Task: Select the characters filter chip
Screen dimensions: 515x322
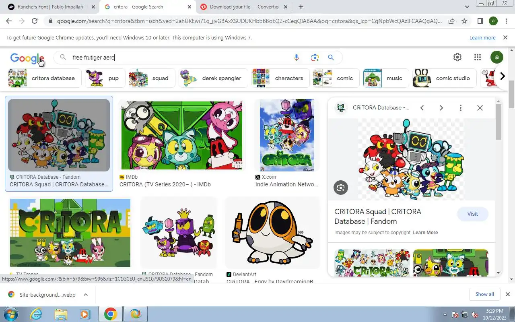Action: click(280, 78)
